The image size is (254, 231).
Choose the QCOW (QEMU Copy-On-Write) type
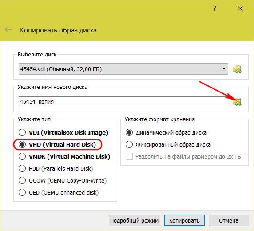click(63, 181)
